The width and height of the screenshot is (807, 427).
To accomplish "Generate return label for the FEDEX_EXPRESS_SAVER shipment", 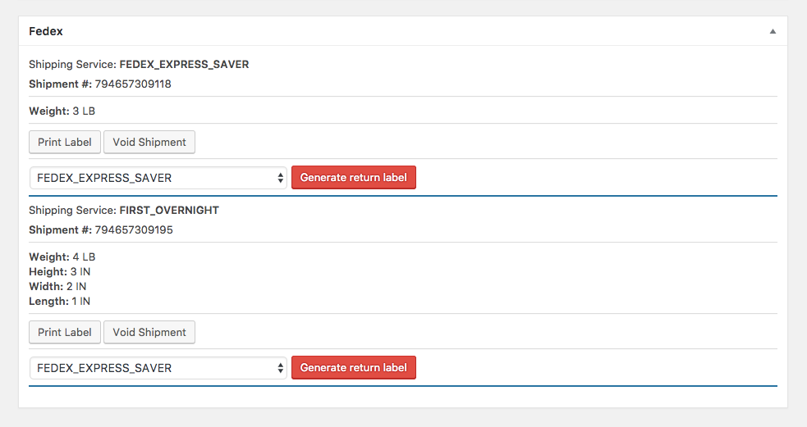I will (354, 177).
